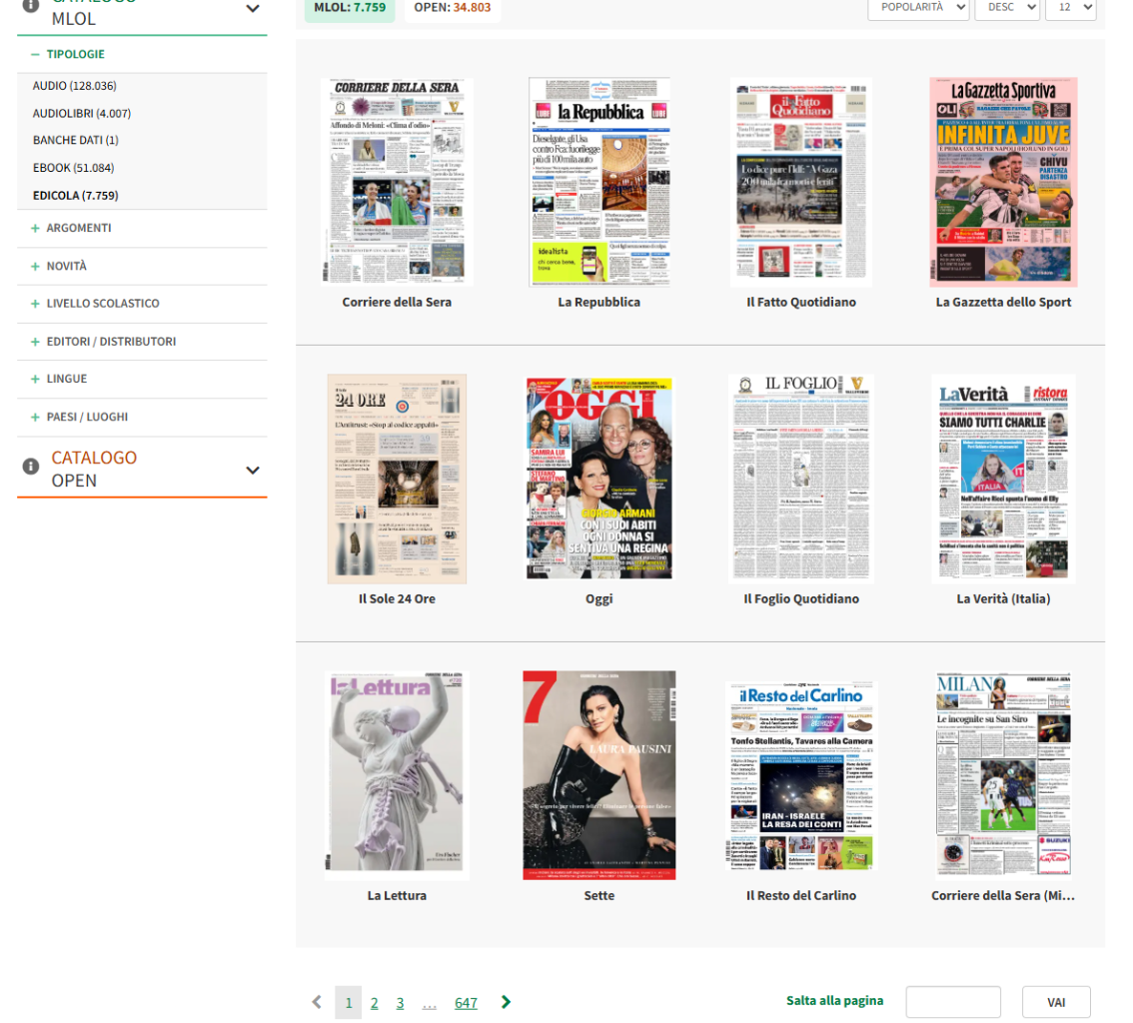Open the La Lettura cover
This screenshot has width=1133, height=1023.
coord(397,775)
